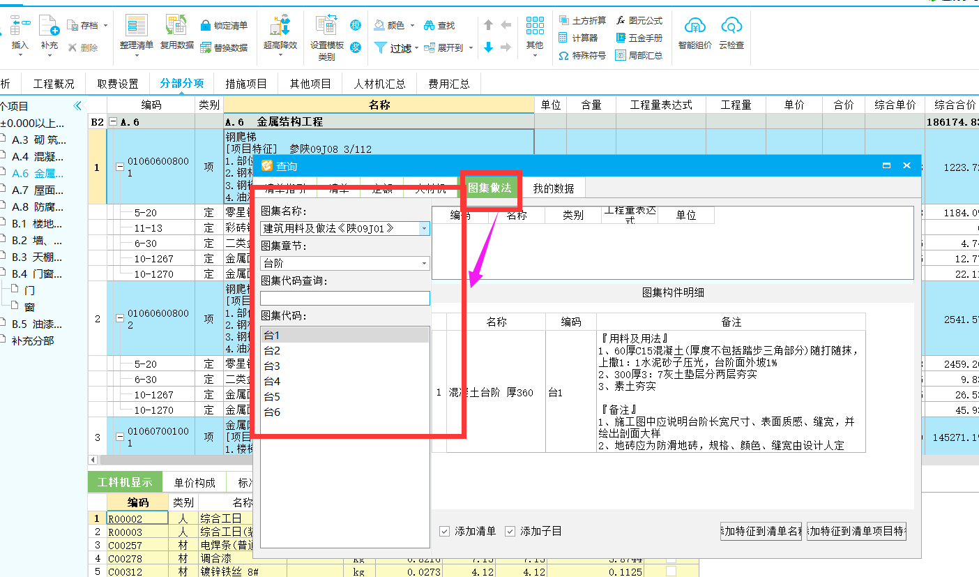Click 添加特征到清单项目特征 button
979x577 pixels.
856,532
